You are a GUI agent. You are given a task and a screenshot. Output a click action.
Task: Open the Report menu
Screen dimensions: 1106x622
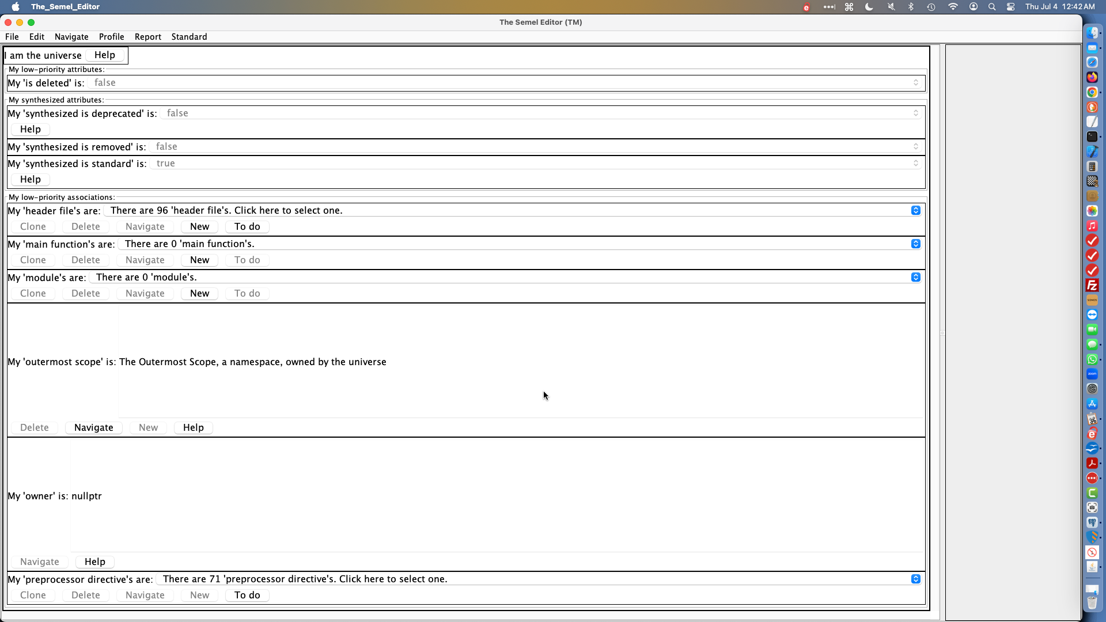(x=148, y=37)
